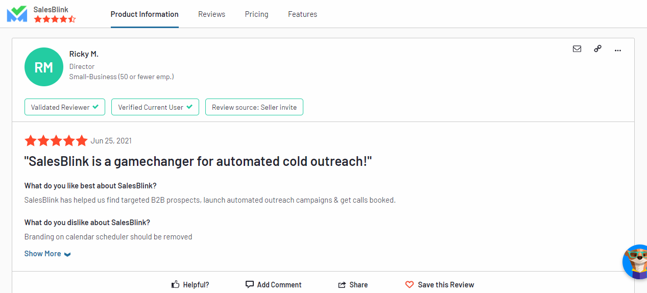Click the share arrow icon
Screen dimensions: 647x293
pyautogui.click(x=342, y=285)
